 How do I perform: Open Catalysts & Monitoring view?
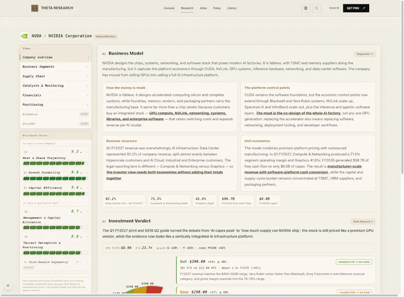tap(56, 86)
